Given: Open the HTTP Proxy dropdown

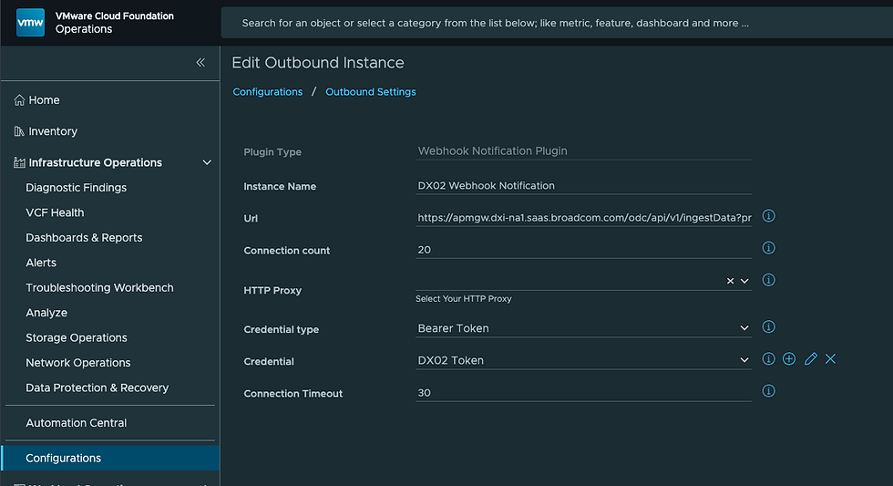Looking at the screenshot, I should [744, 281].
